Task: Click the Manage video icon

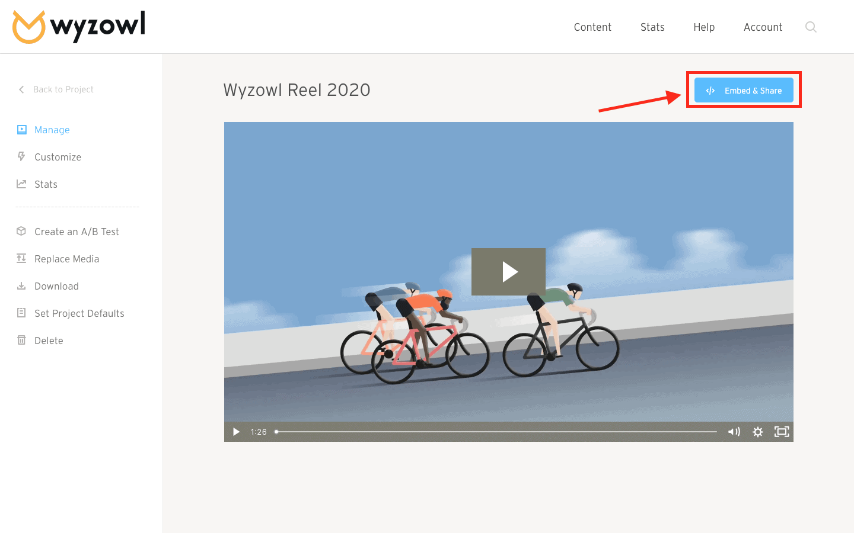Action: [22, 130]
